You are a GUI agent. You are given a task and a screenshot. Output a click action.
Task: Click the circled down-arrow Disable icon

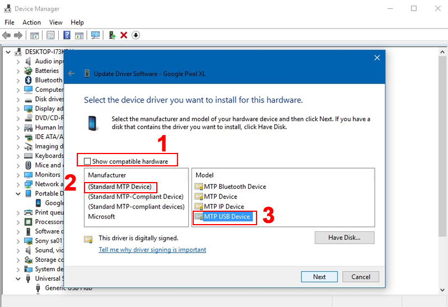tap(136, 35)
